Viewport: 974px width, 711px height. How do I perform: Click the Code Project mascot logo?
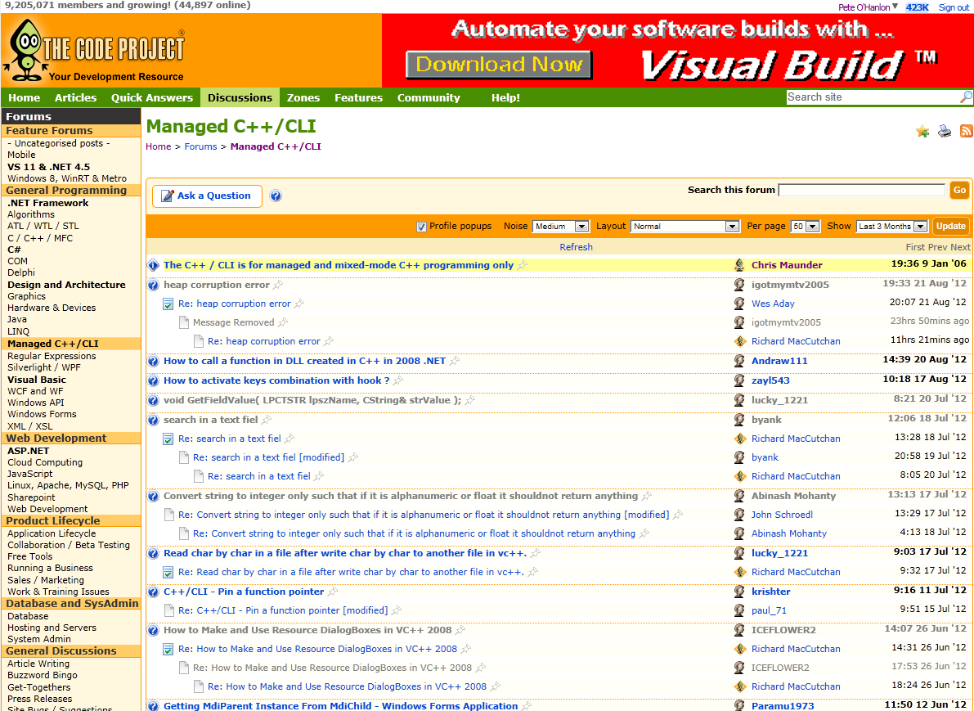[x=25, y=50]
